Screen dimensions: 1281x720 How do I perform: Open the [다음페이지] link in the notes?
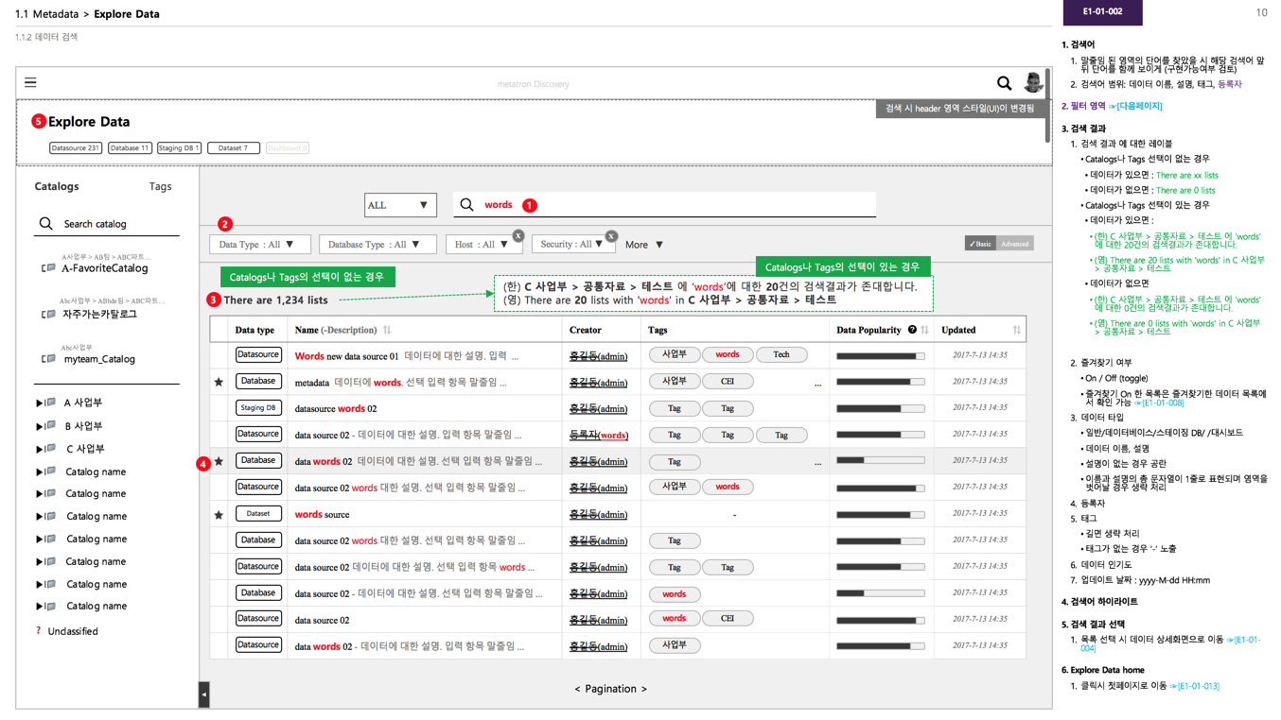(1135, 107)
